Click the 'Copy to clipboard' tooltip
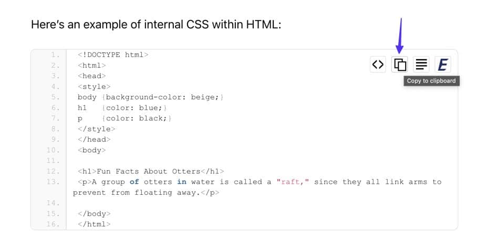 (x=431, y=81)
